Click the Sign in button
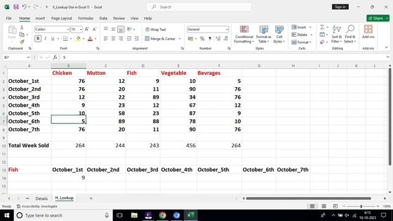 tap(340, 7)
